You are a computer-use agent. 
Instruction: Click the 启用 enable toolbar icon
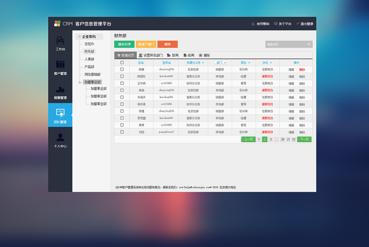click(x=186, y=55)
